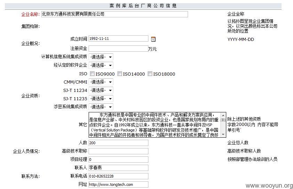
Task: Click the 万元 unit text
Action: pyautogui.click(x=153, y=49)
